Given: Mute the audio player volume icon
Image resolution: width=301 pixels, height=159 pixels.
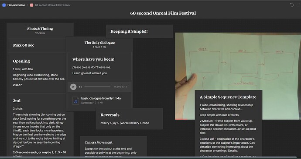Looking at the screenshot, I should [x=80, y=87].
